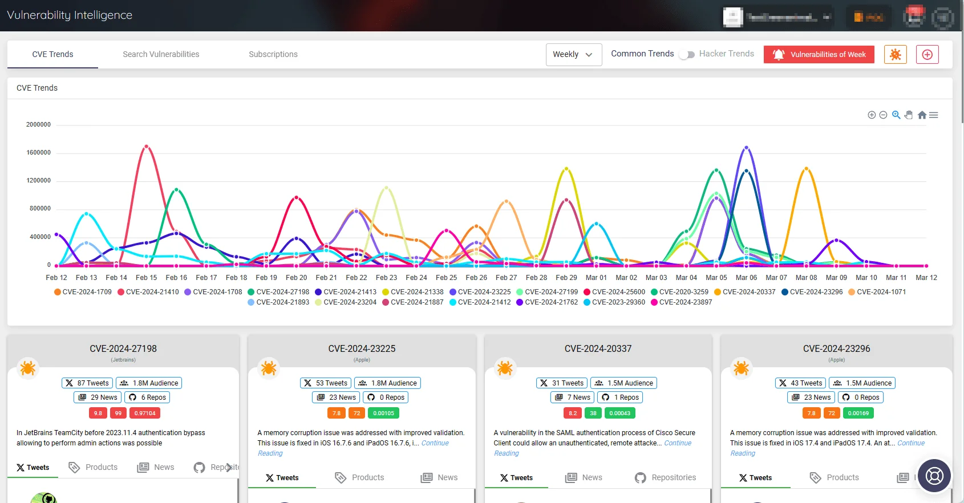
Task: Click the Vulnerability Intelligence header title
Action: tap(70, 15)
